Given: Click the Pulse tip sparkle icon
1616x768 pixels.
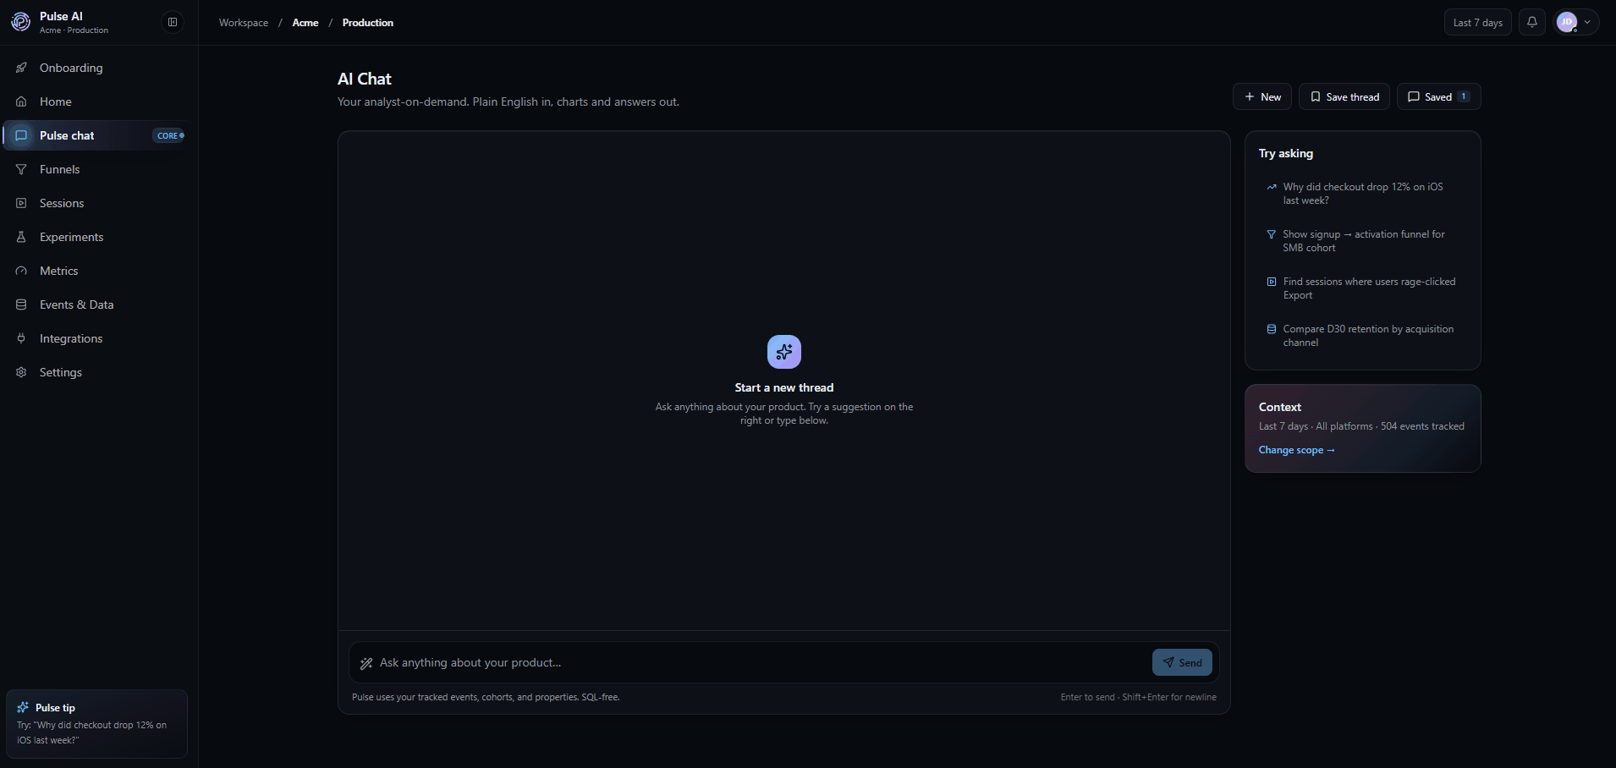Looking at the screenshot, I should [x=23, y=707].
